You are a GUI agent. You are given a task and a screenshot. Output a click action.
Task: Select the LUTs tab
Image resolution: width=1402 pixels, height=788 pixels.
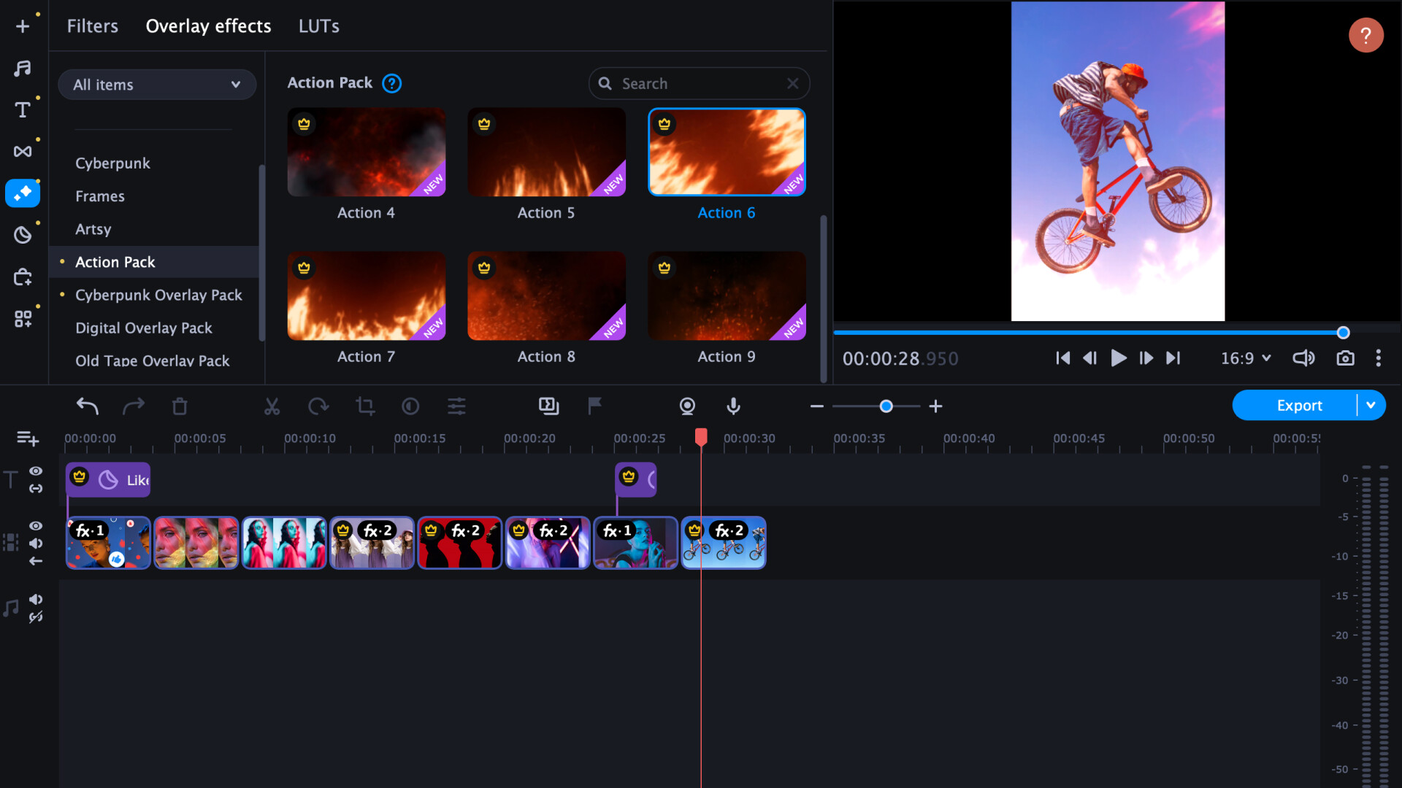(318, 26)
